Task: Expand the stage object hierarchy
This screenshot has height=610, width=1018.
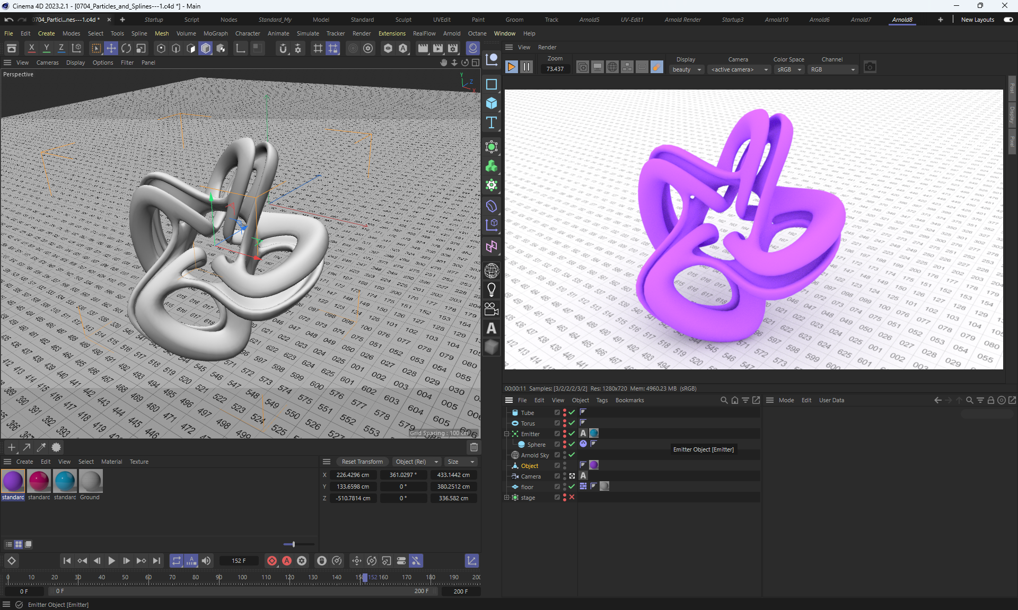Action: coord(506,498)
